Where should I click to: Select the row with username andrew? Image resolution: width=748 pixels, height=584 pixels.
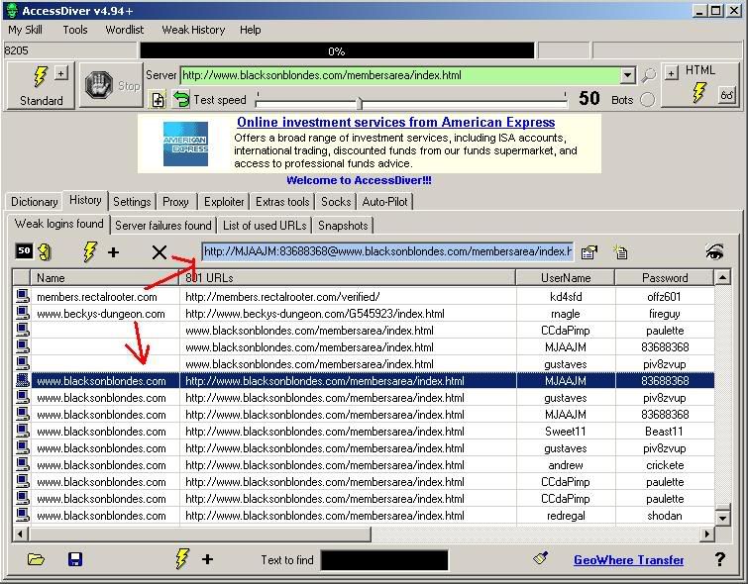click(365, 465)
